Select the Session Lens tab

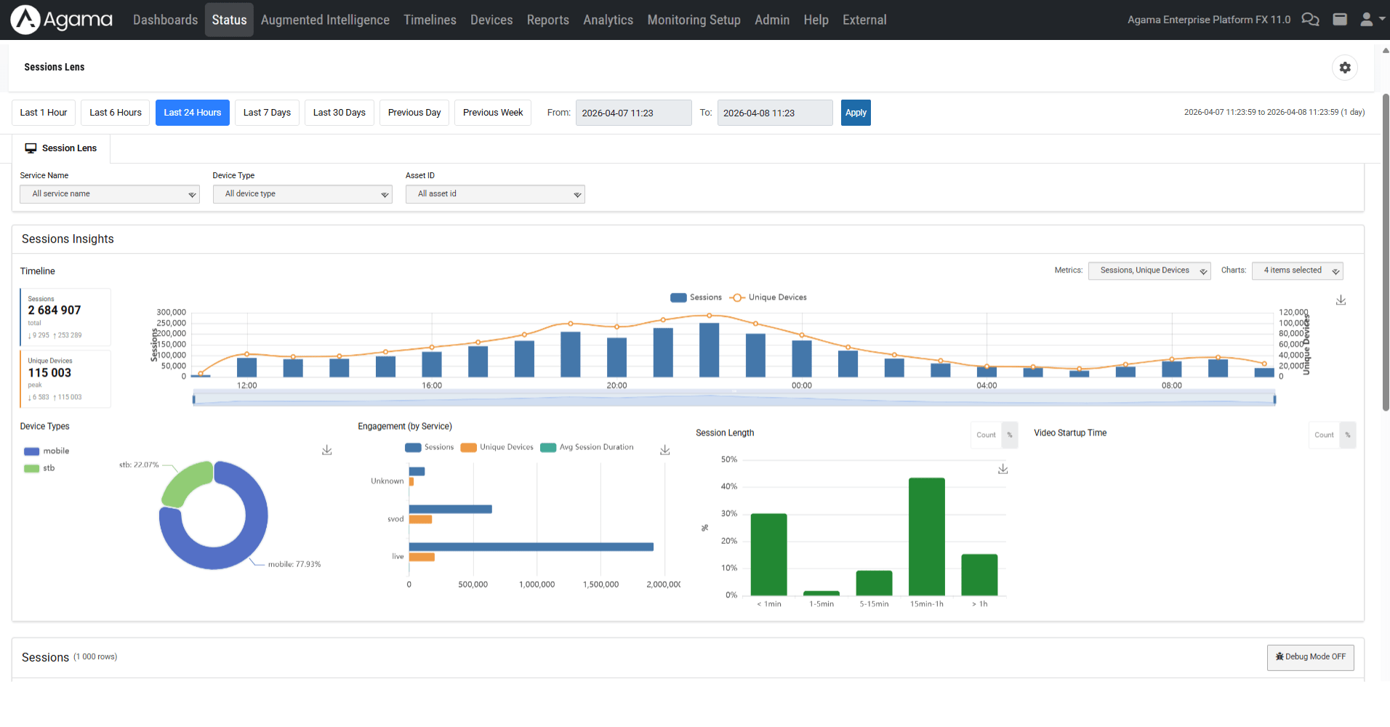[x=62, y=148]
